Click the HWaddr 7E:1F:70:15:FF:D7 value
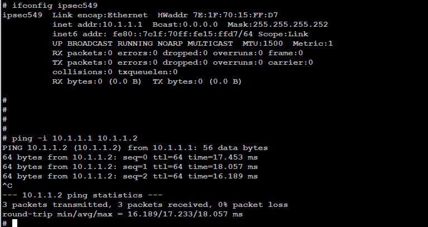This screenshot has width=428, height=227. (x=217, y=15)
